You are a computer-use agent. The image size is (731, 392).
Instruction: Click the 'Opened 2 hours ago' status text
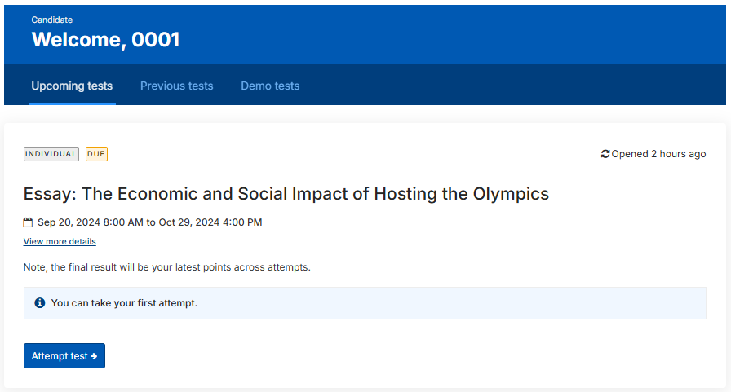pyautogui.click(x=658, y=154)
